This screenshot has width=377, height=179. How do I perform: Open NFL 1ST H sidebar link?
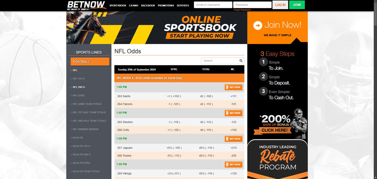(79, 79)
